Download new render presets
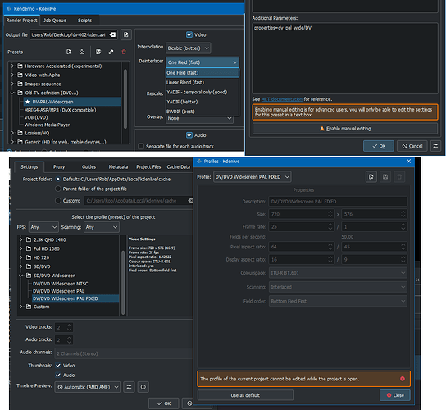The height and width of the screenshot is (410, 446). pyautogui.click(x=82, y=52)
